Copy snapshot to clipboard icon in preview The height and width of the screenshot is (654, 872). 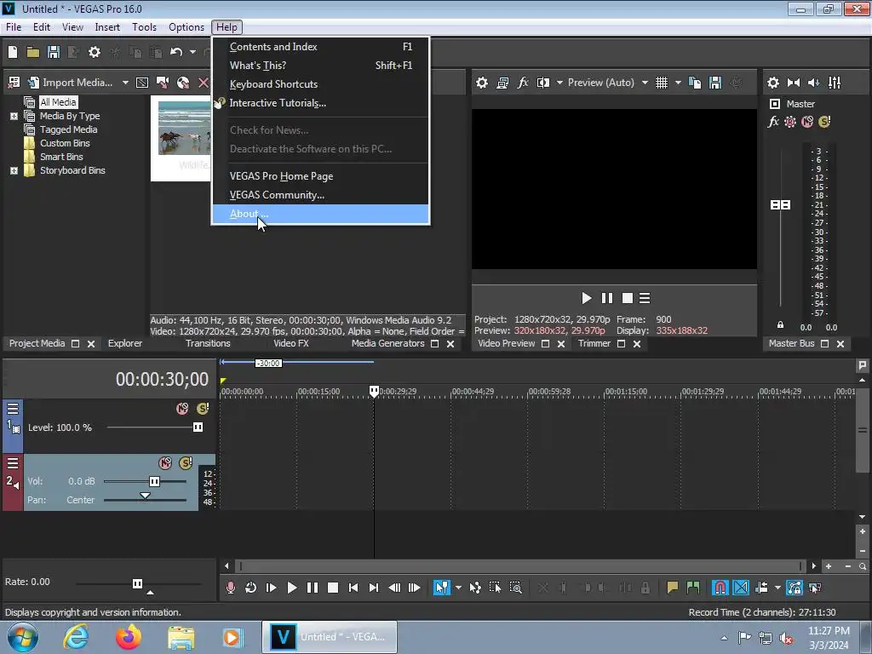click(x=695, y=83)
